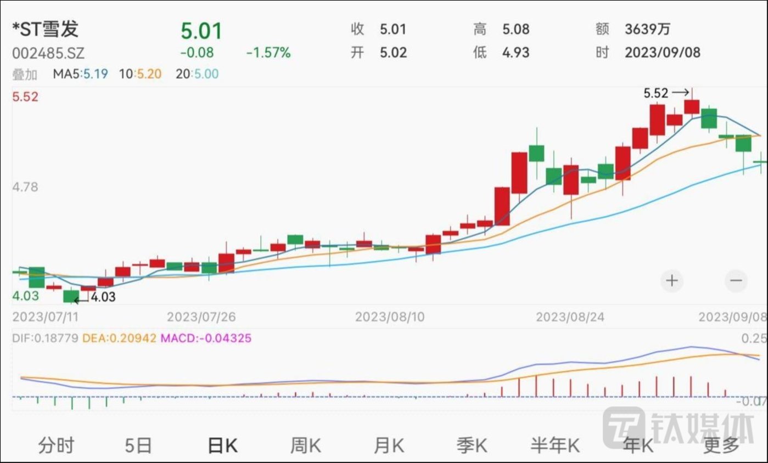768x463 pixels.
Task: Tap the red 5.52 y-axis label
Action: pyautogui.click(x=26, y=97)
